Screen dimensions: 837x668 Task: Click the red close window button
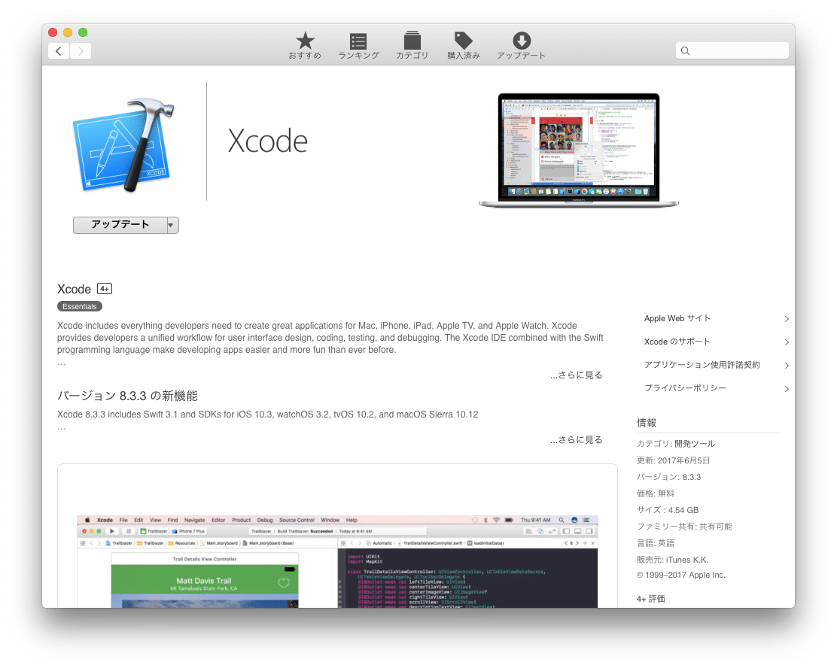53,32
